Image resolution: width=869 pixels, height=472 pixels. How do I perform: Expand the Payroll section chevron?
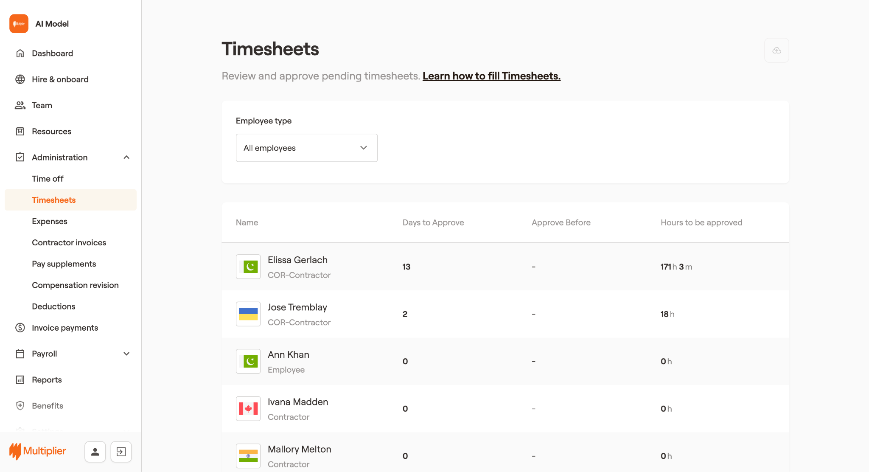tap(126, 354)
